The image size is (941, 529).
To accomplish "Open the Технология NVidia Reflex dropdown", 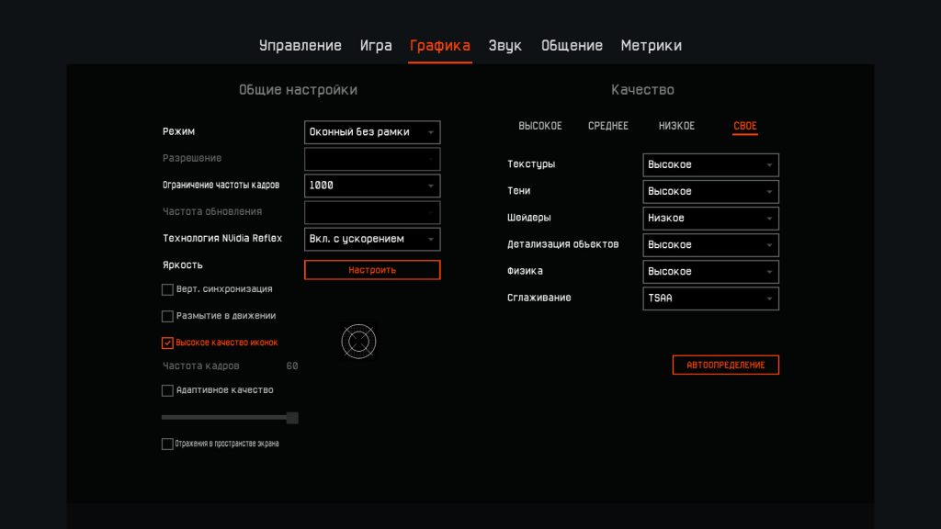I will (x=371, y=239).
